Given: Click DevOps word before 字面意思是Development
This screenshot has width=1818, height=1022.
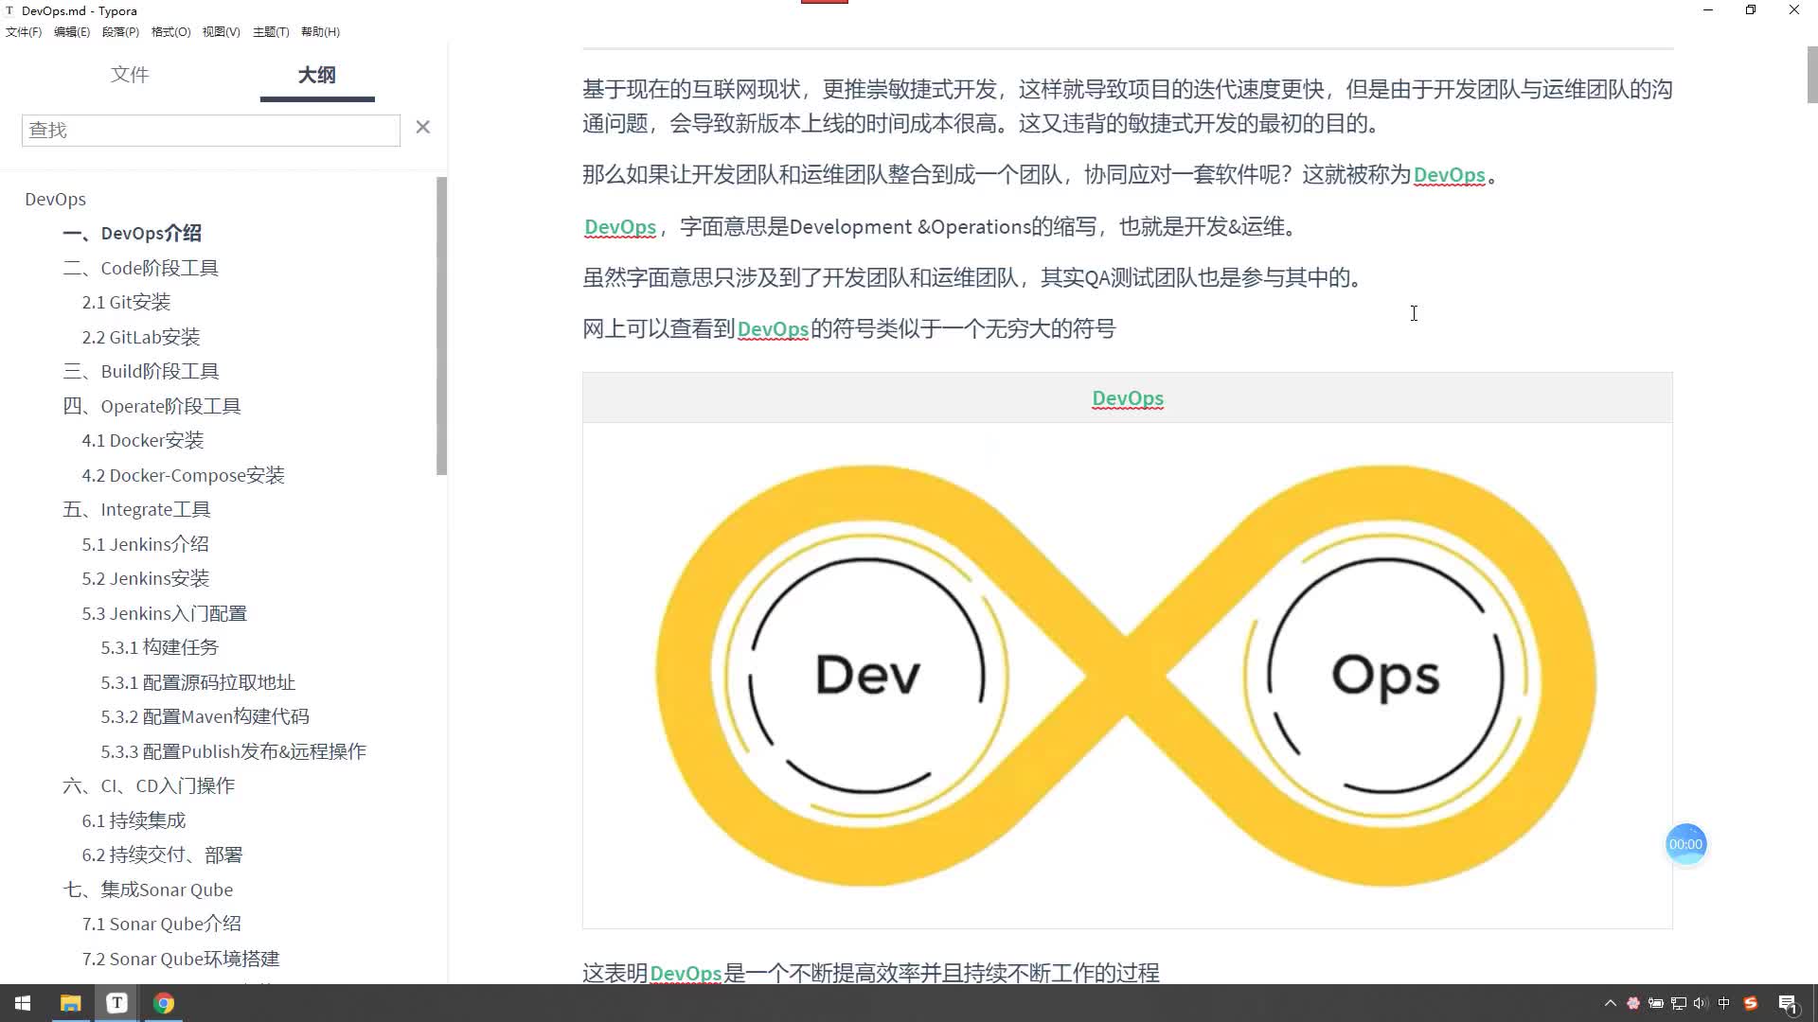Looking at the screenshot, I should pos(620,227).
